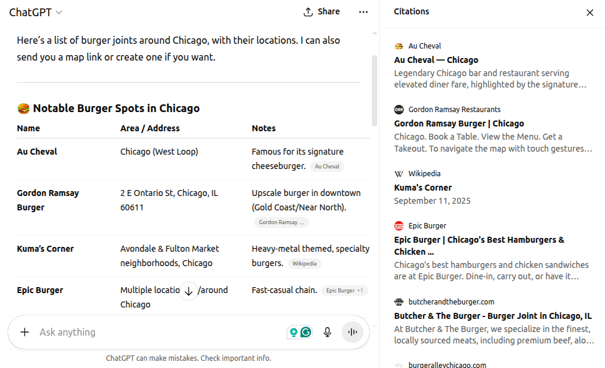This screenshot has height=368, width=605.
Task: Click the Au Cheval favicon in Citations
Action: pos(398,46)
